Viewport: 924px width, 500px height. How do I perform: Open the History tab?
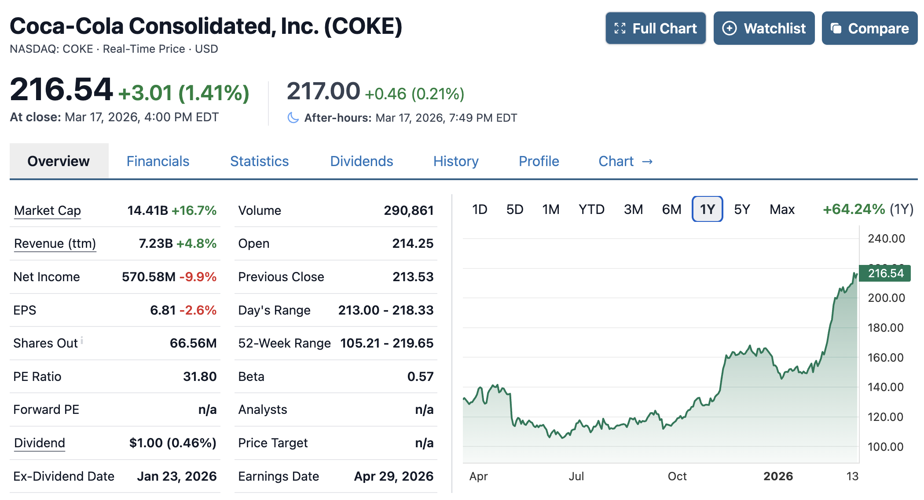click(456, 161)
